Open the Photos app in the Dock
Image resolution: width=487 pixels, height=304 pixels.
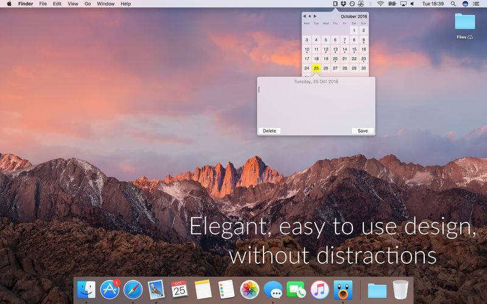(249, 289)
